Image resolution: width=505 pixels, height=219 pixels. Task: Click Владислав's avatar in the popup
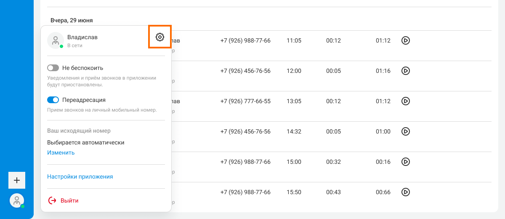(x=56, y=40)
